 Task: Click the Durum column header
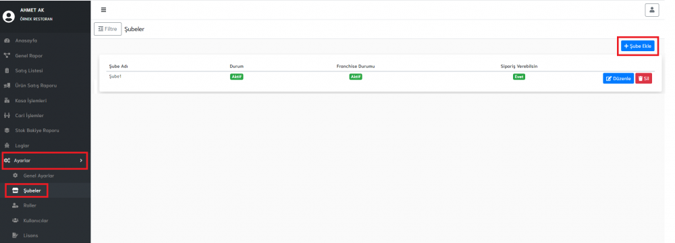coord(237,66)
